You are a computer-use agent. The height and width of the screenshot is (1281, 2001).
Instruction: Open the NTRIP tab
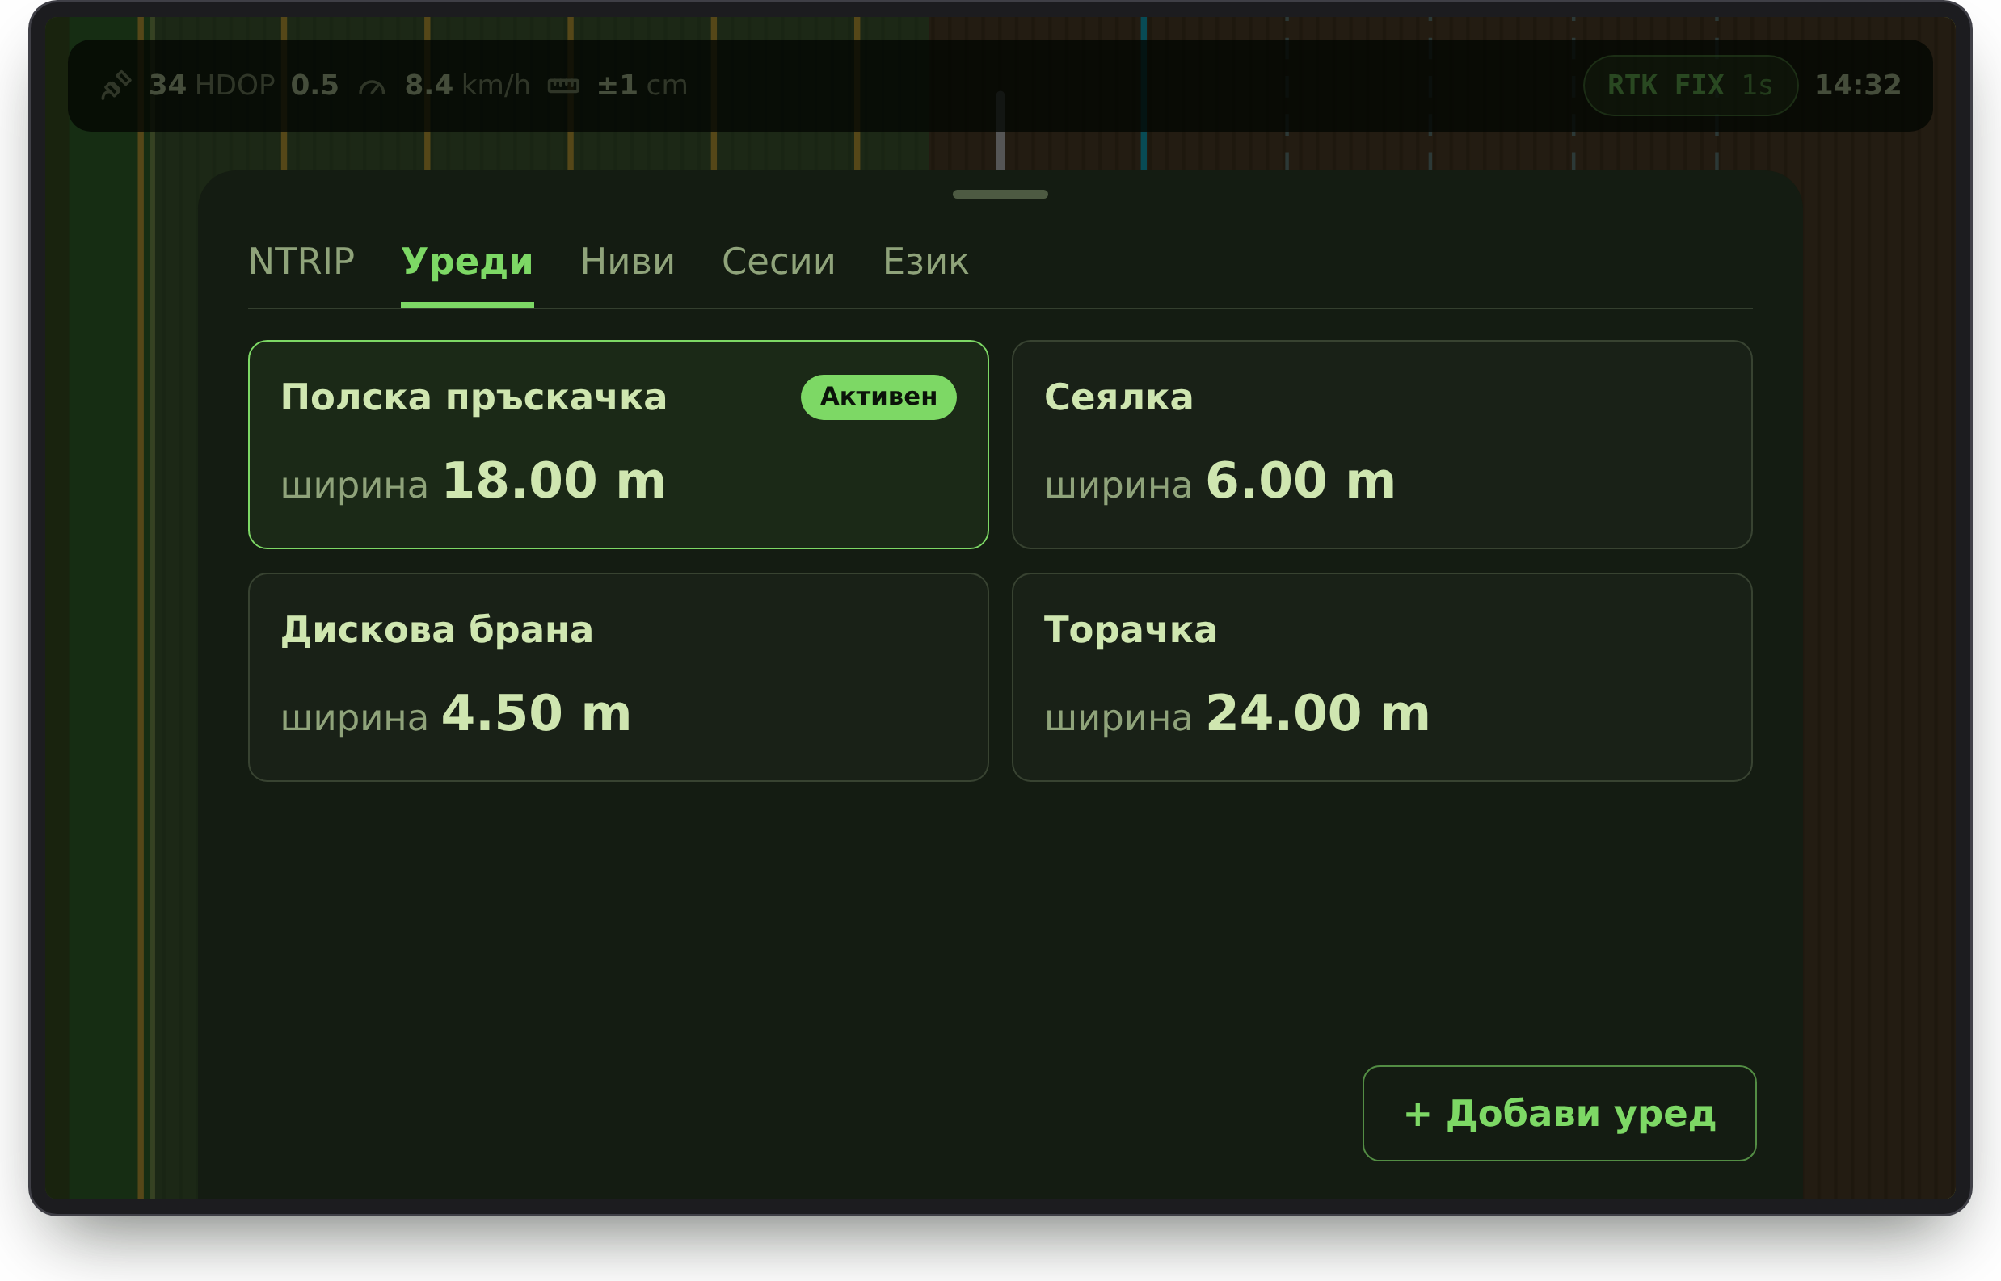tap(301, 262)
